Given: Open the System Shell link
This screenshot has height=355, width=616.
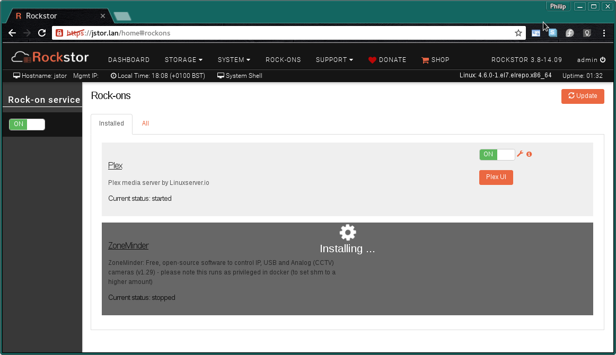Looking at the screenshot, I should click(240, 76).
